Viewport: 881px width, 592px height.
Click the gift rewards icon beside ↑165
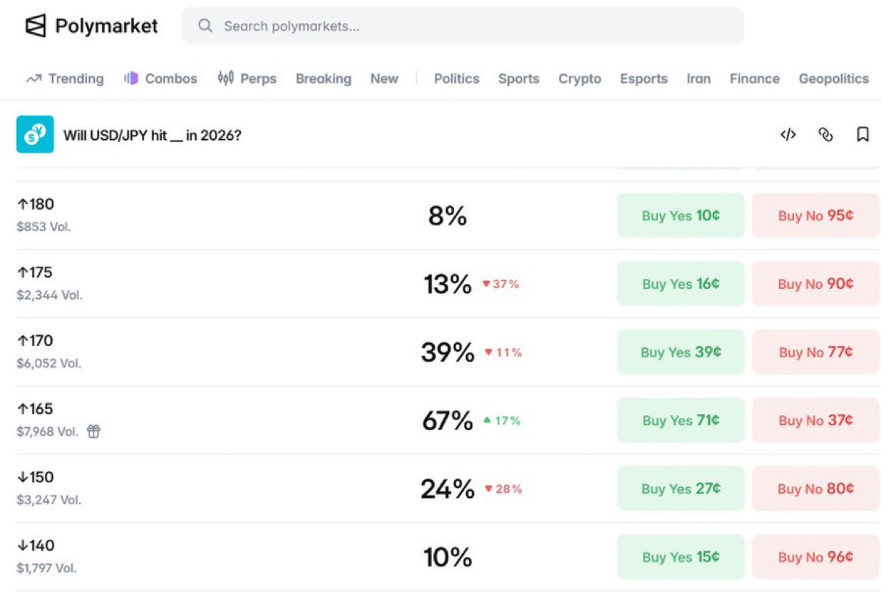point(93,432)
